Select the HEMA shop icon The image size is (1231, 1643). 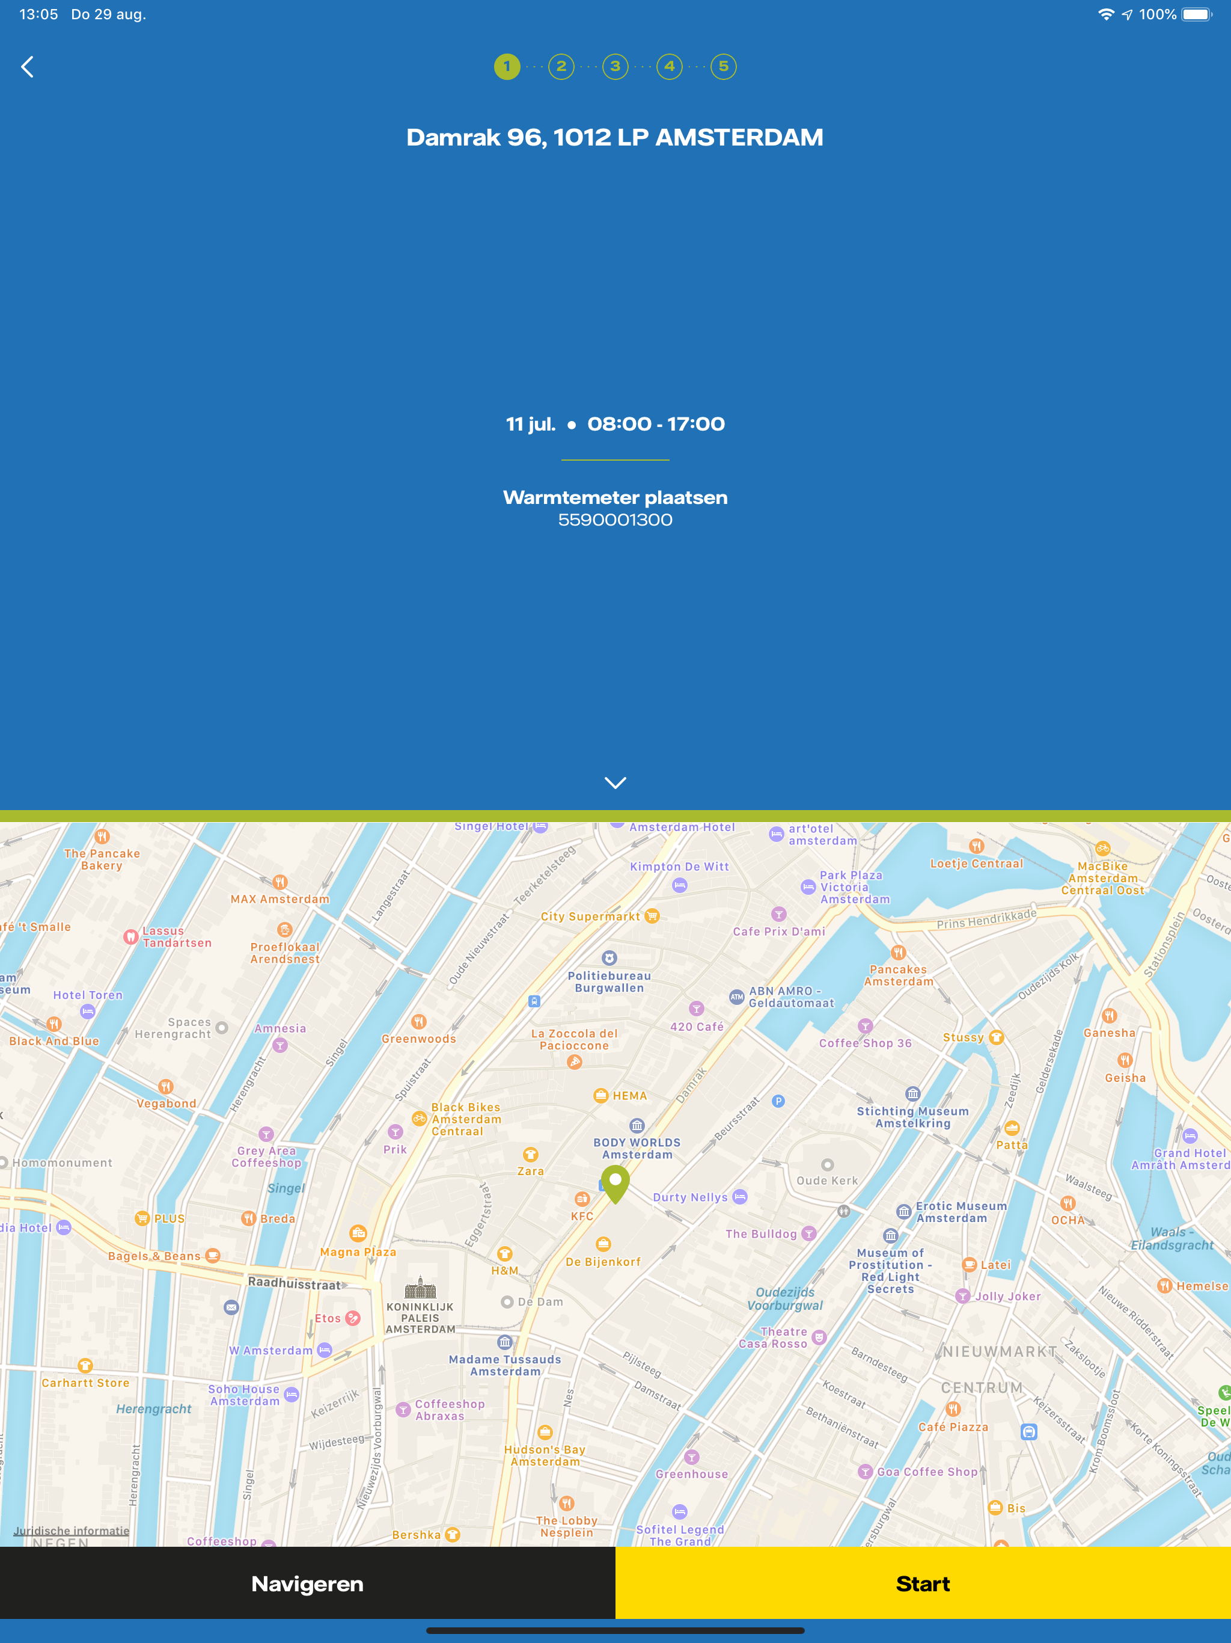(602, 1096)
